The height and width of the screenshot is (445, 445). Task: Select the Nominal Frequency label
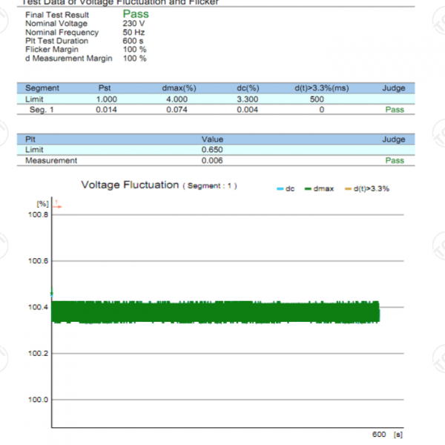(x=62, y=33)
